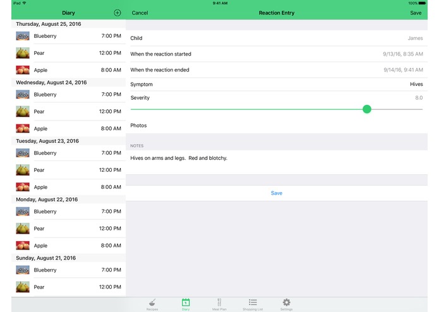Click the 9:41 AM status bar clock
The image size is (439, 312).
pyautogui.click(x=220, y=3)
